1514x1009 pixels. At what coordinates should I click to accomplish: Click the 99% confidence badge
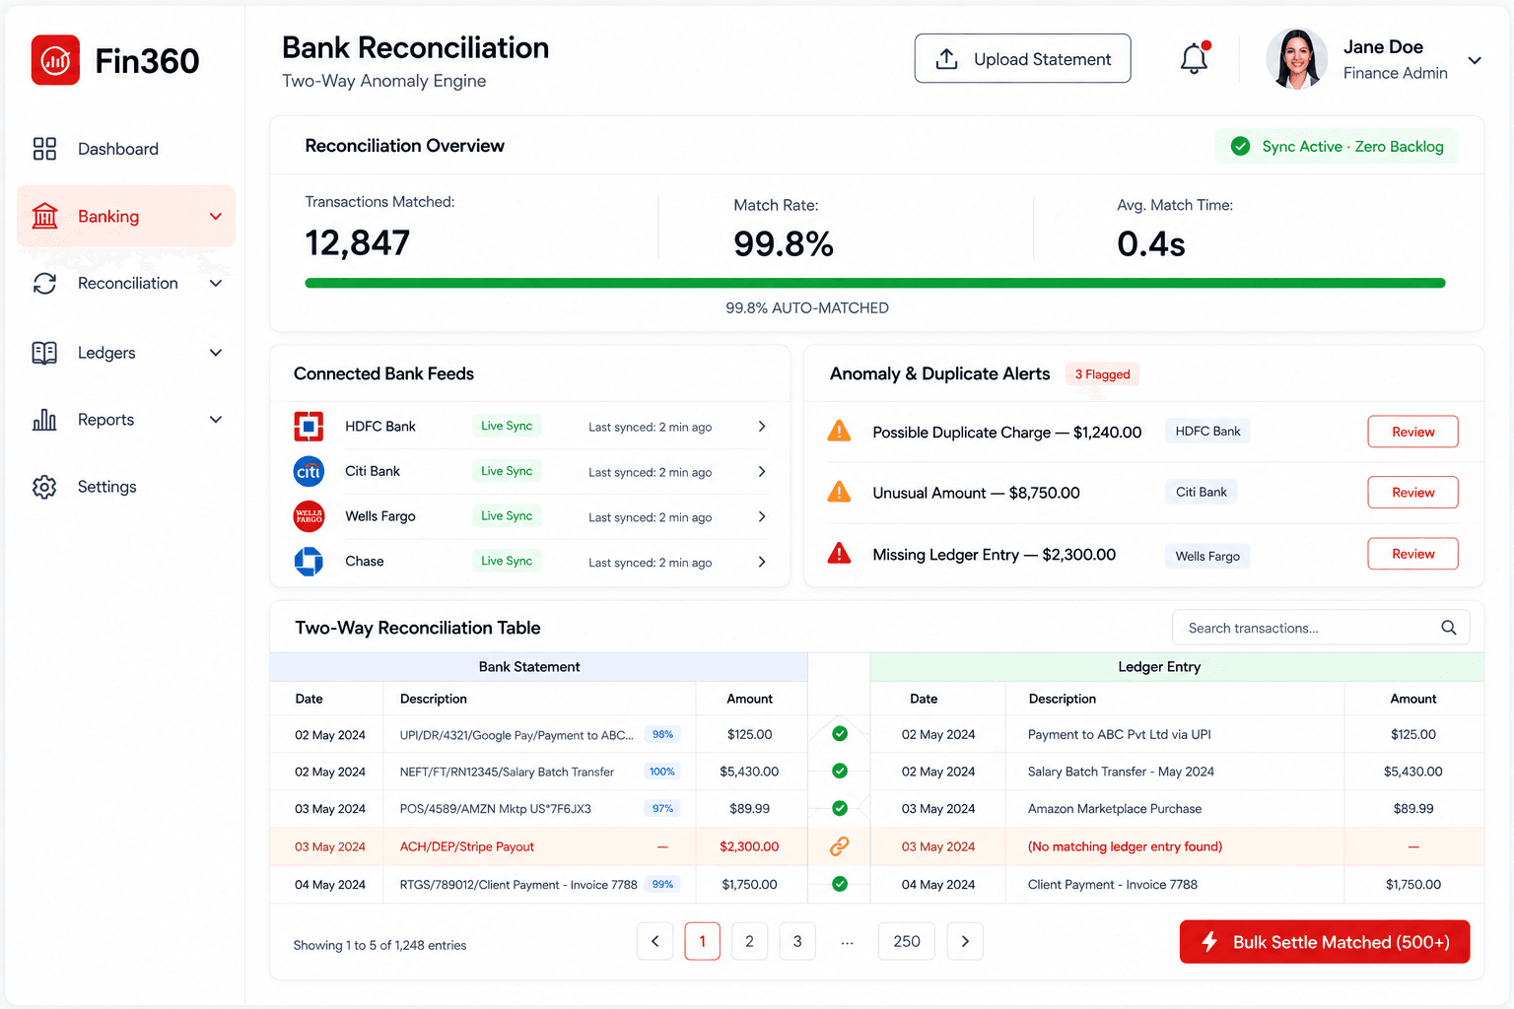point(662,885)
